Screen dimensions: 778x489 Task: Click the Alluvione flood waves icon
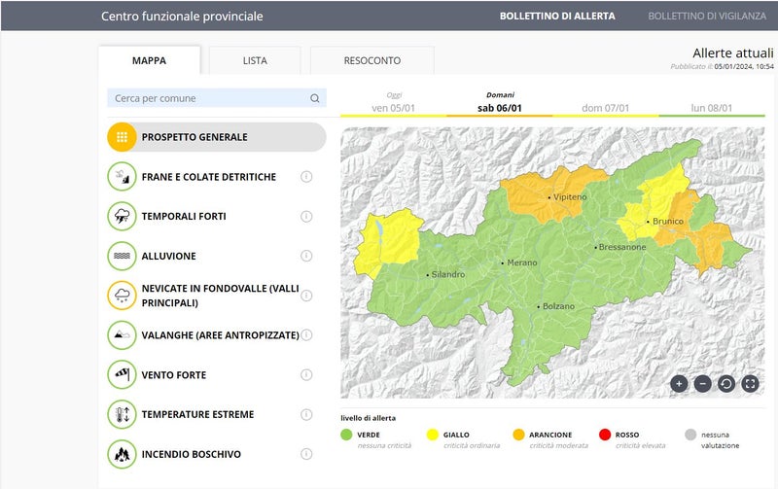click(x=122, y=256)
